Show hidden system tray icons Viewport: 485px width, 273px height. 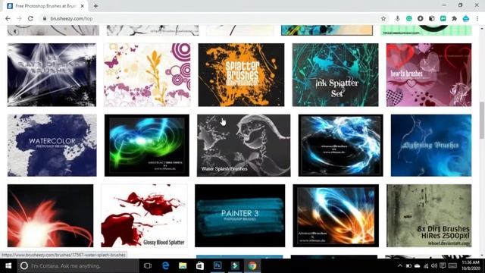(400, 266)
